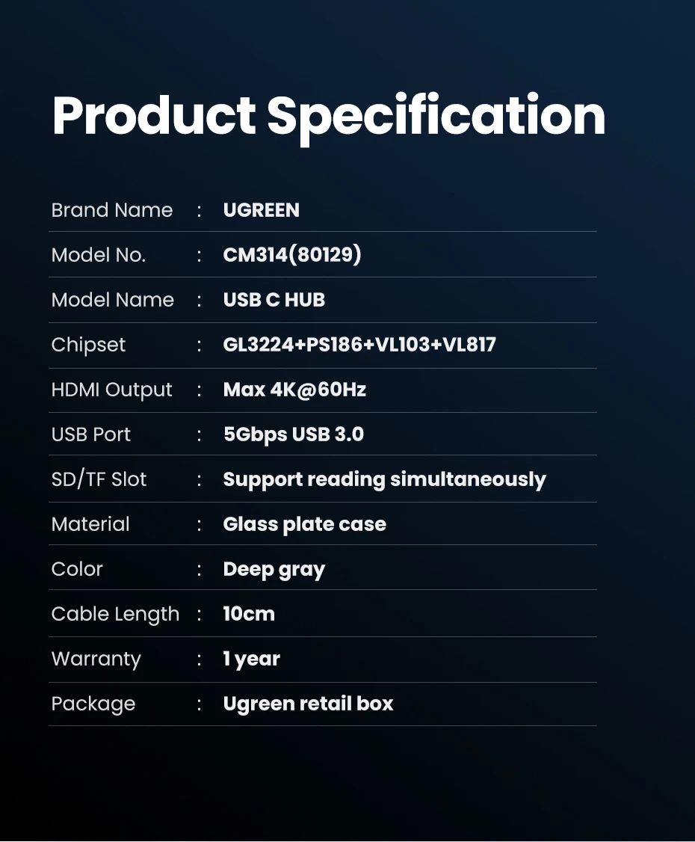Click the model number CM314(80129)
The width and height of the screenshot is (695, 842).
pyautogui.click(x=292, y=255)
